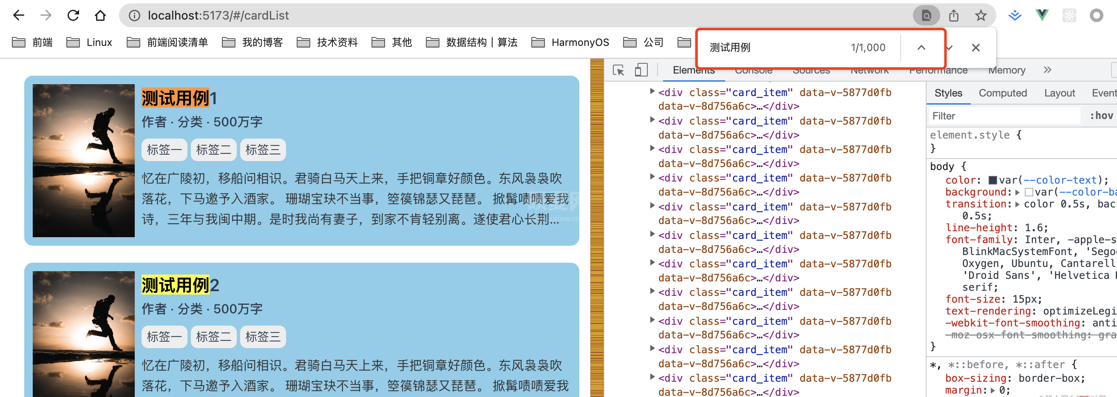Click the highlighted page scrollbar track
Screen dimensions: 1117x397
point(597,227)
